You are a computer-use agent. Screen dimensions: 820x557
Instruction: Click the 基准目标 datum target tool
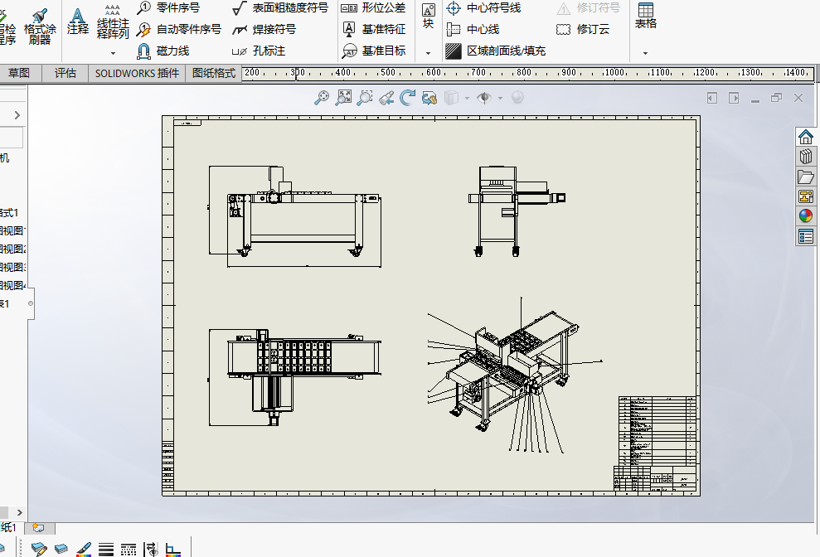(373, 51)
